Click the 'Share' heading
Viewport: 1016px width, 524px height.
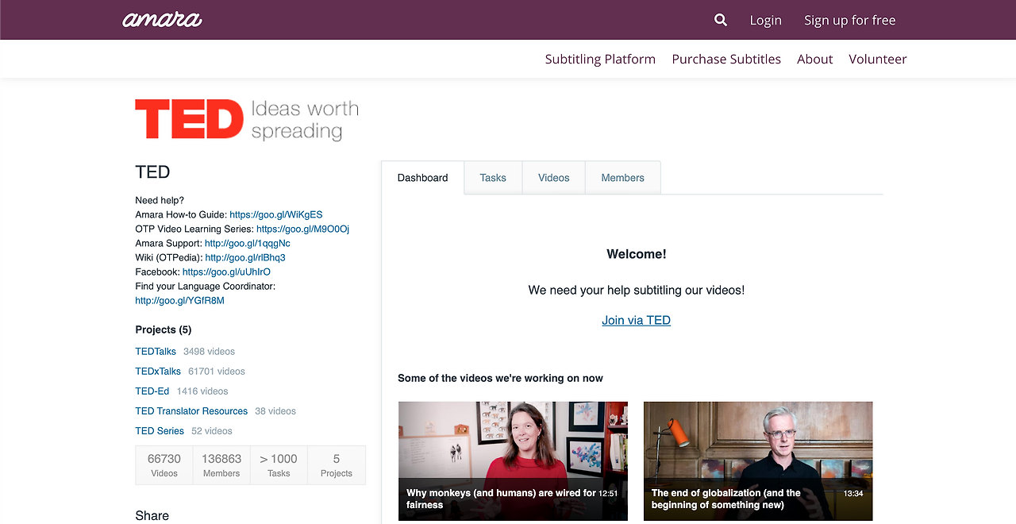click(152, 515)
